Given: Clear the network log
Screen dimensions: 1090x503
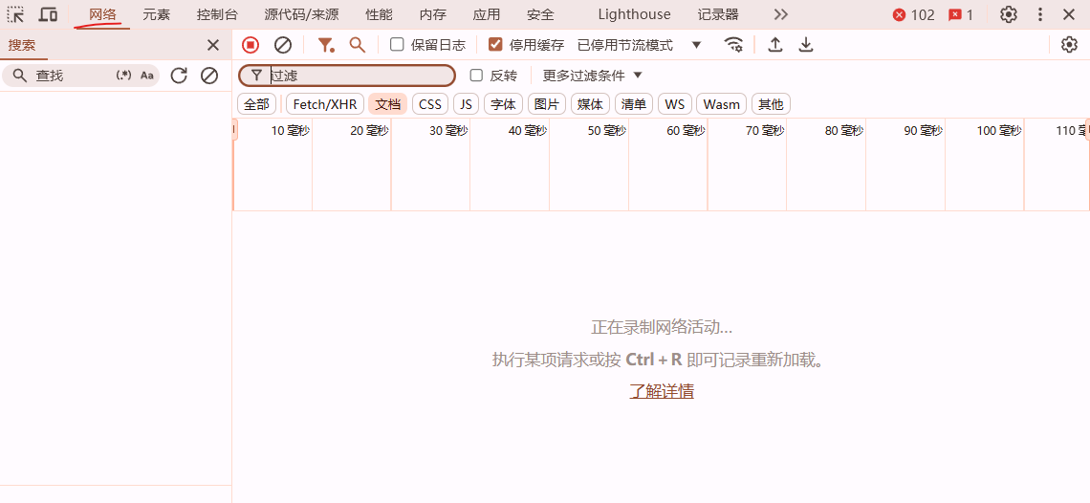Looking at the screenshot, I should click(x=283, y=45).
